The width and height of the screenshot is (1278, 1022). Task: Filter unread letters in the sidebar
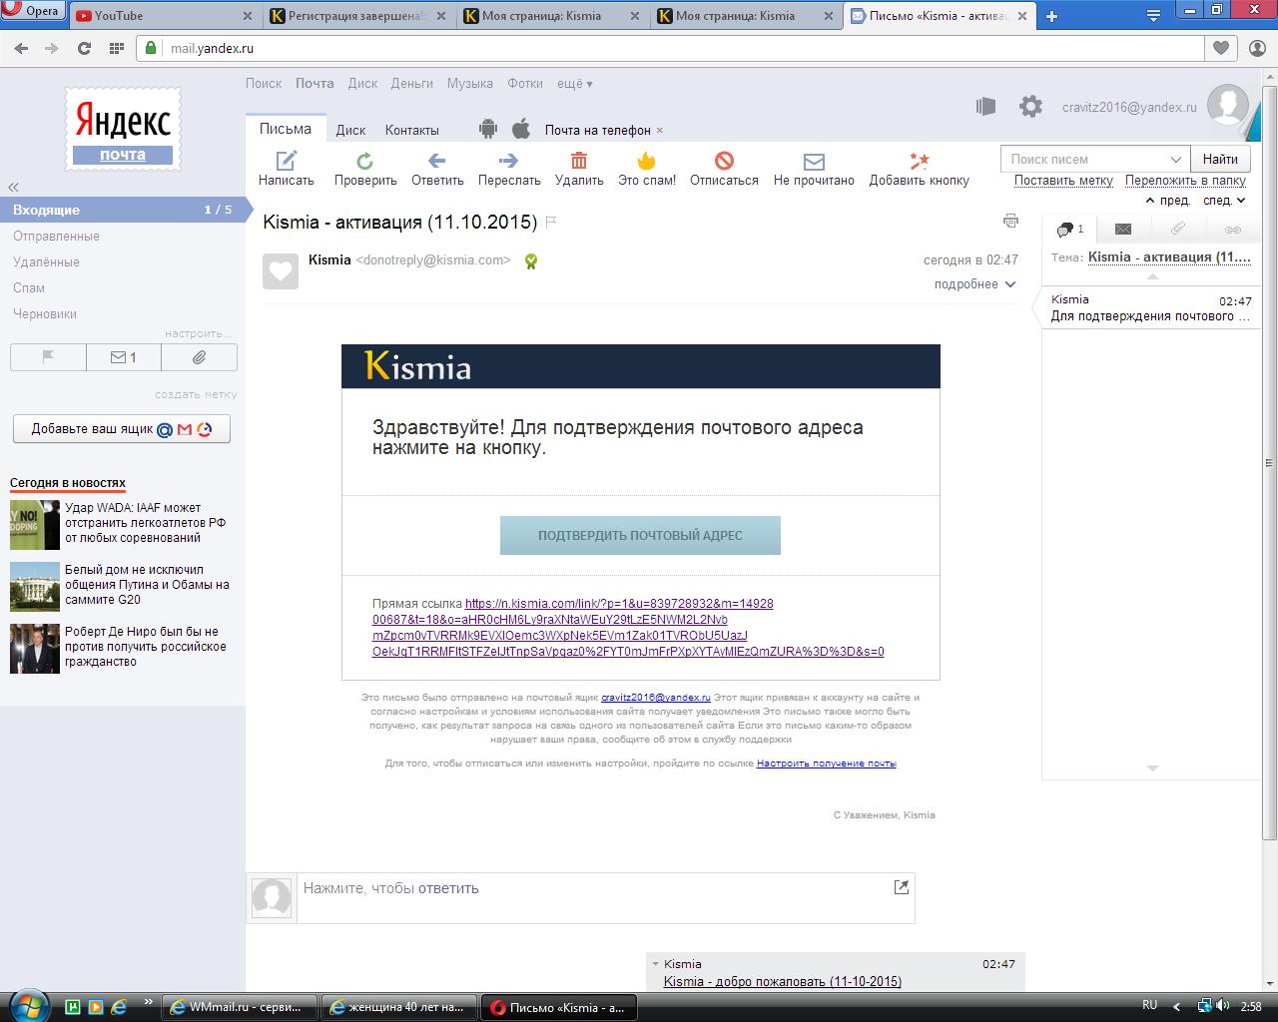click(124, 357)
